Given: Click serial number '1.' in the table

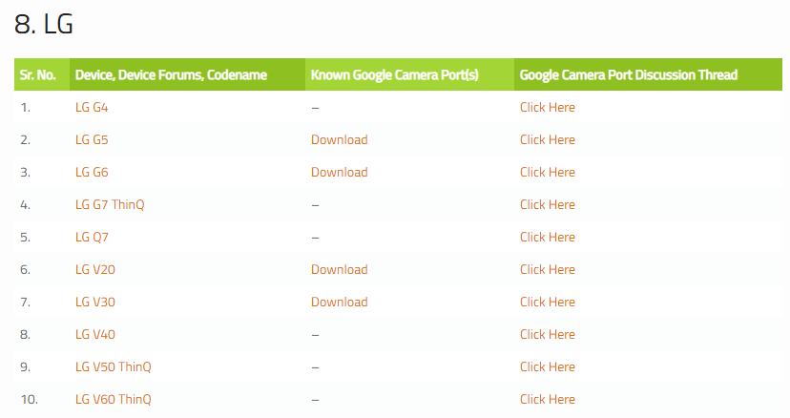Looking at the screenshot, I should [x=25, y=108].
